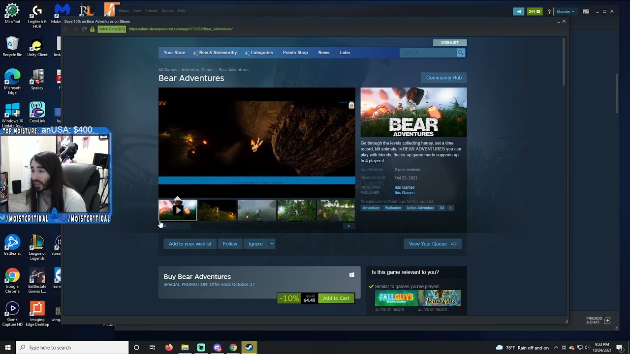
Task: Open the MapTool desktop shortcut
Action: pos(12,13)
